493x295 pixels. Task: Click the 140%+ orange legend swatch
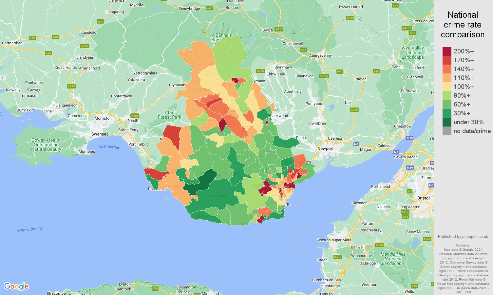tap(447, 69)
